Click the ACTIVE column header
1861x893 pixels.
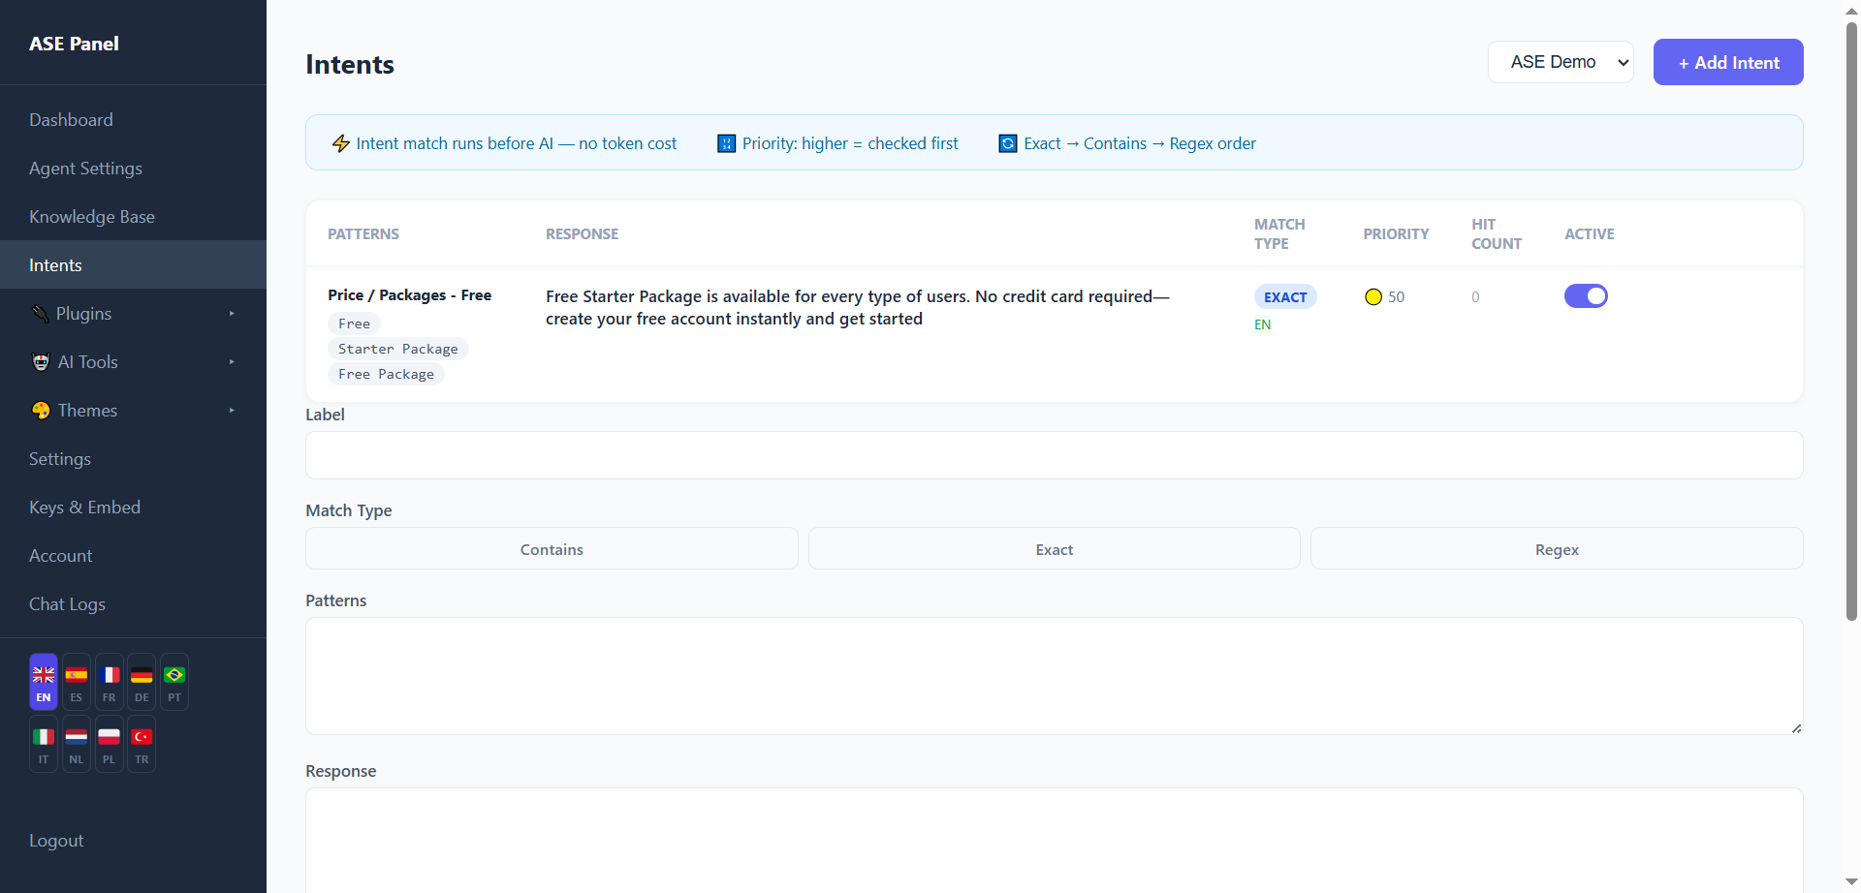[1590, 234]
